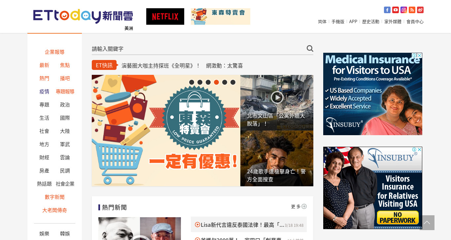Select the second carousel dot
This screenshot has height=240, width=451.
[x=200, y=82]
